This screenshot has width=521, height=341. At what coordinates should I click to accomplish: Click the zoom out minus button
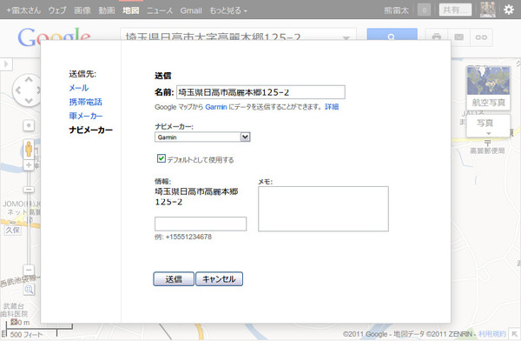click(29, 270)
